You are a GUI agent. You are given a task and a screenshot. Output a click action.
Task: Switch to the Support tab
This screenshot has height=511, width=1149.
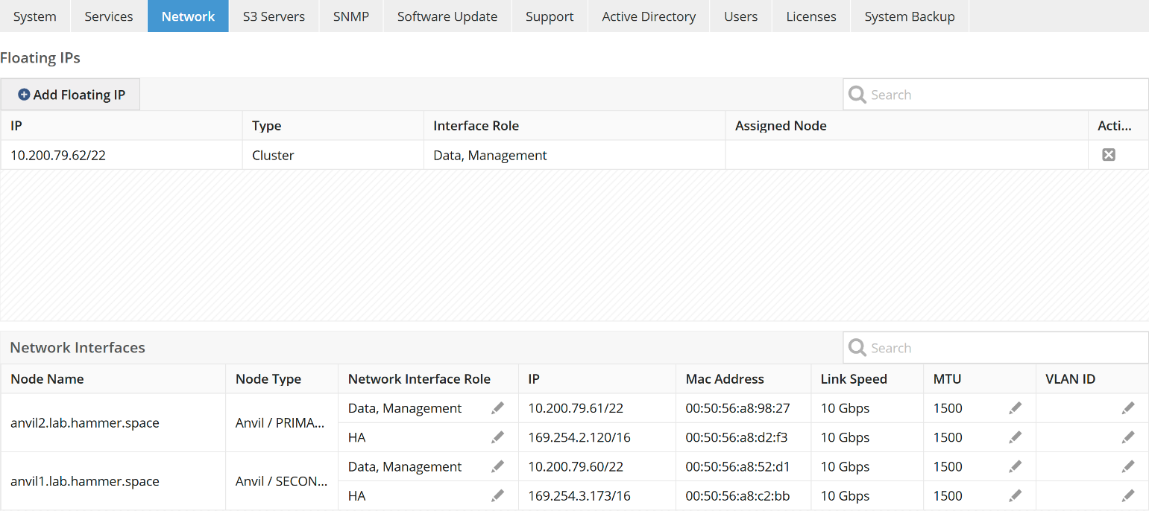click(x=550, y=16)
